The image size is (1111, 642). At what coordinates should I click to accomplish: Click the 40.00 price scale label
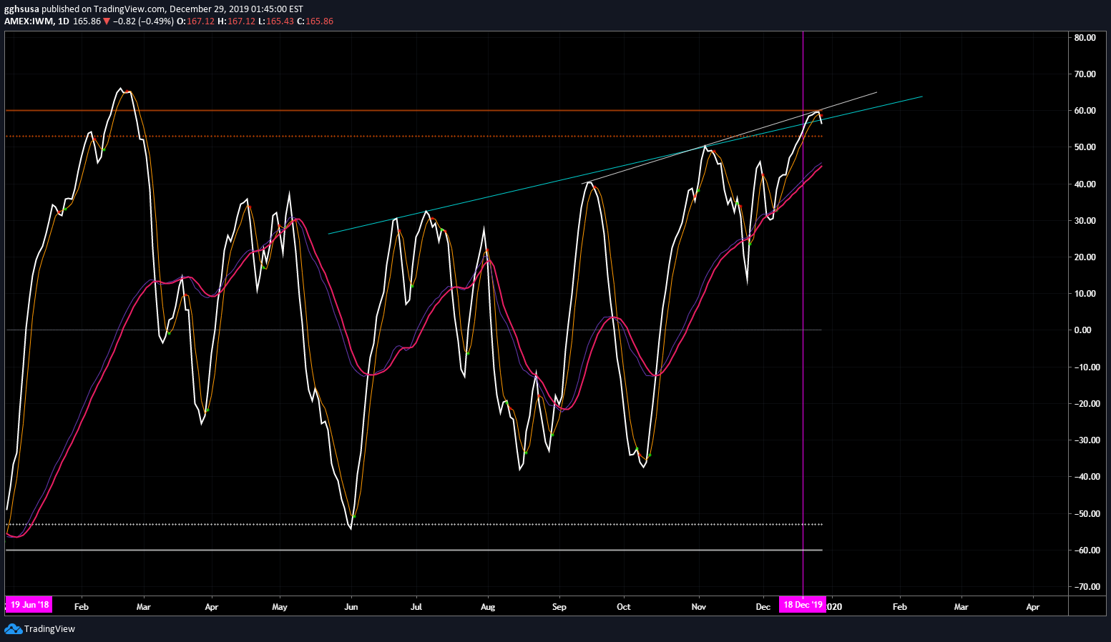[x=1085, y=184]
